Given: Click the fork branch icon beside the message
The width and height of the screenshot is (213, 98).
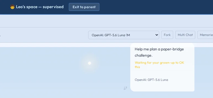Looking at the screenshot, I should pos(125,88).
